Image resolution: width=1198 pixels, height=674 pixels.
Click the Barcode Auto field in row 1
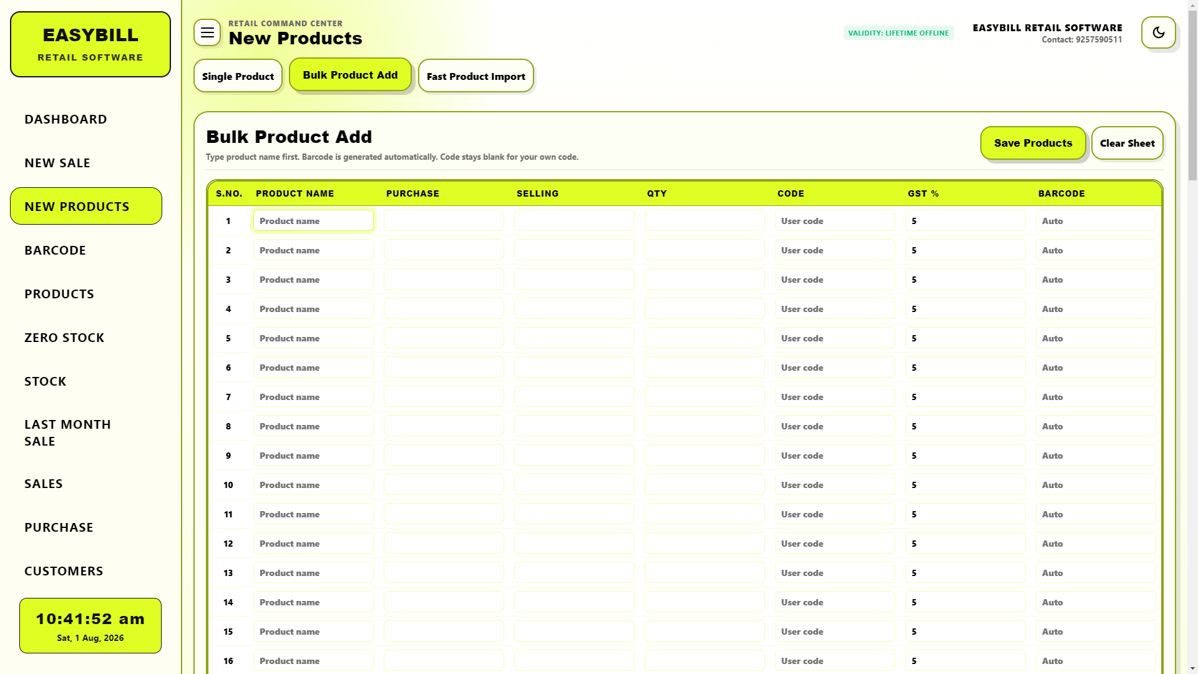pyautogui.click(x=1096, y=221)
